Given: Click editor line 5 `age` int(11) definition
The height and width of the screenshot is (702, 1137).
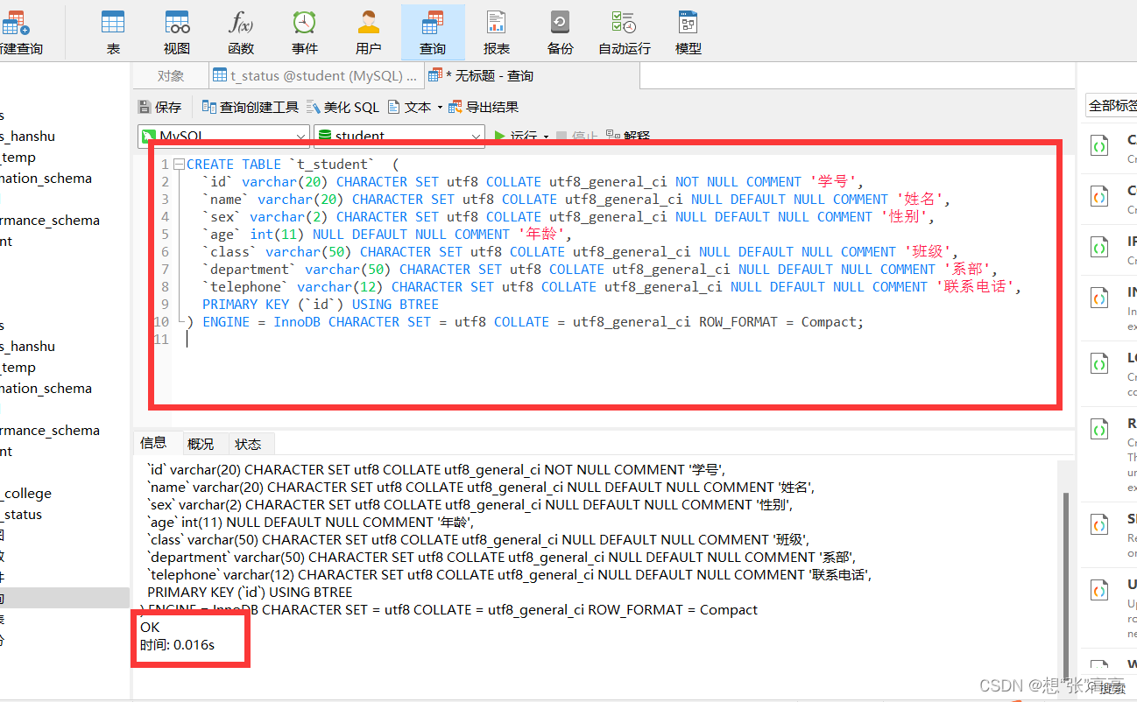Looking at the screenshot, I should 386,235.
